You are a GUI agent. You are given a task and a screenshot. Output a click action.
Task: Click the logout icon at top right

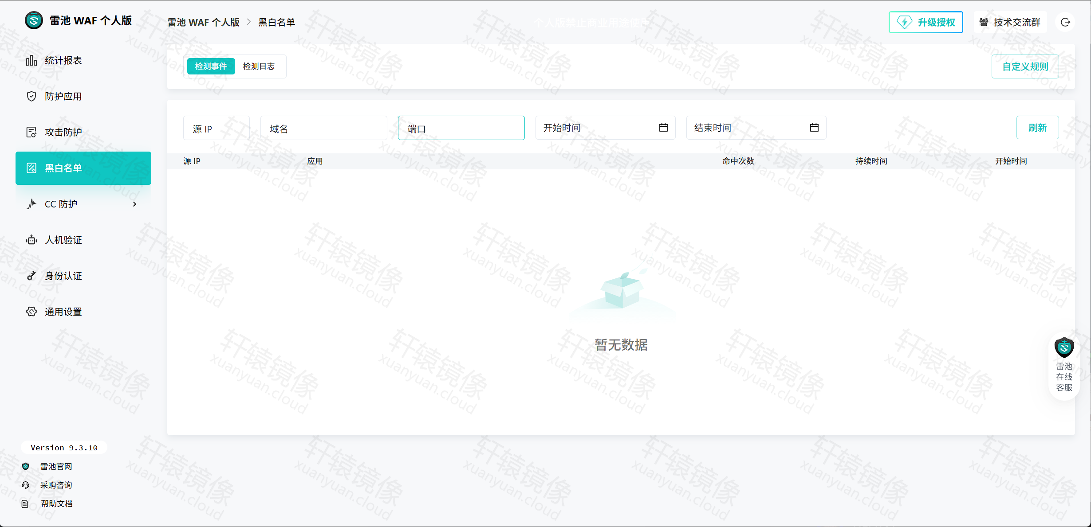tap(1066, 22)
